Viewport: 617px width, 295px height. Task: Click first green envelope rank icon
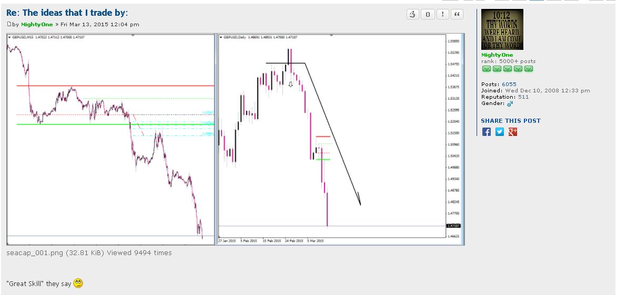[487, 69]
